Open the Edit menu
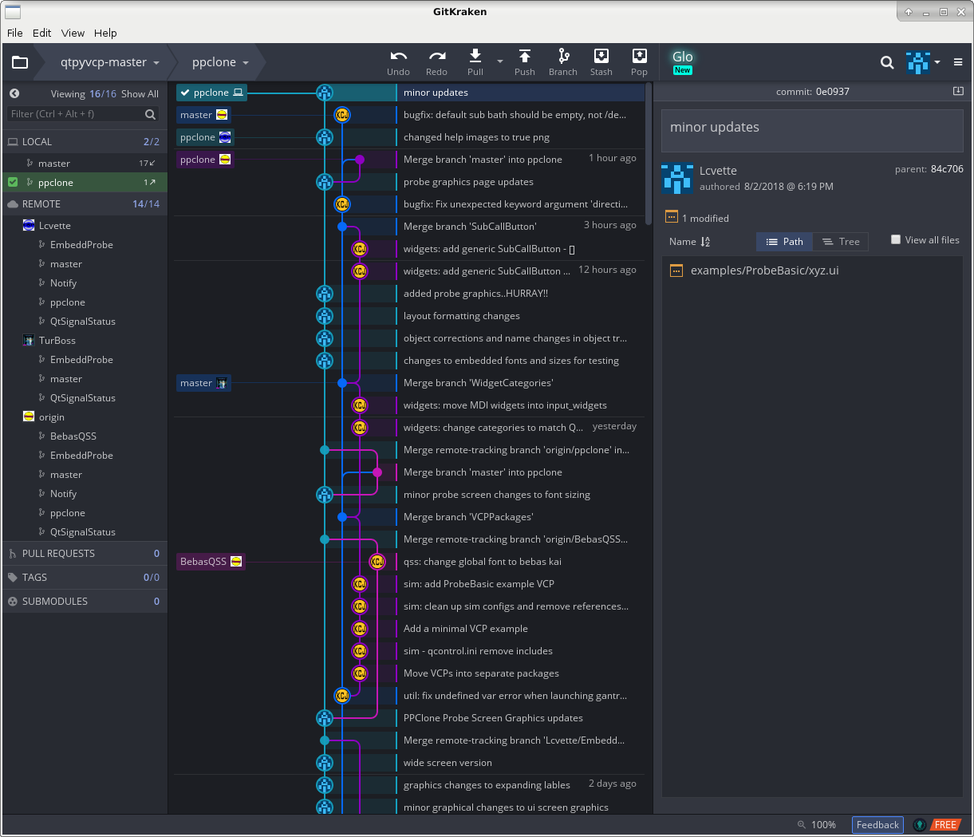Image resolution: width=974 pixels, height=837 pixels. coord(41,33)
